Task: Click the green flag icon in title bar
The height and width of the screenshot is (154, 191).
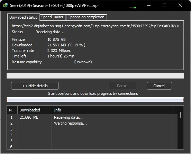Action: [133, 8]
